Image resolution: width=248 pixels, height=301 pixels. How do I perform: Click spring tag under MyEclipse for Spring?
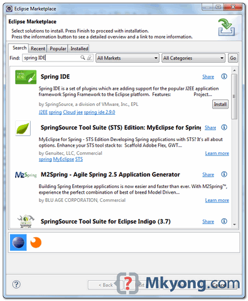tap(45, 159)
